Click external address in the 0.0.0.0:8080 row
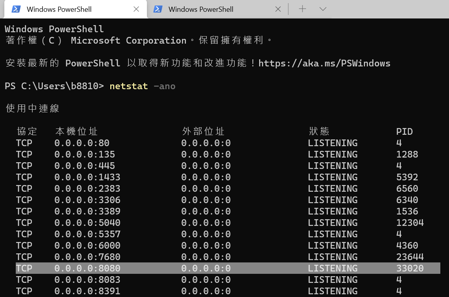 point(206,268)
